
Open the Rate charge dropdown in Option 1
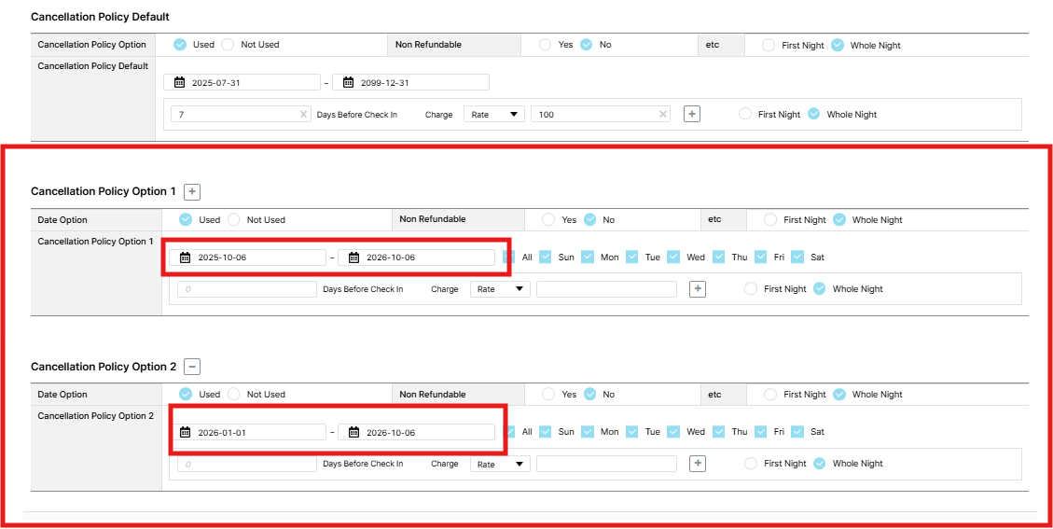pos(500,289)
